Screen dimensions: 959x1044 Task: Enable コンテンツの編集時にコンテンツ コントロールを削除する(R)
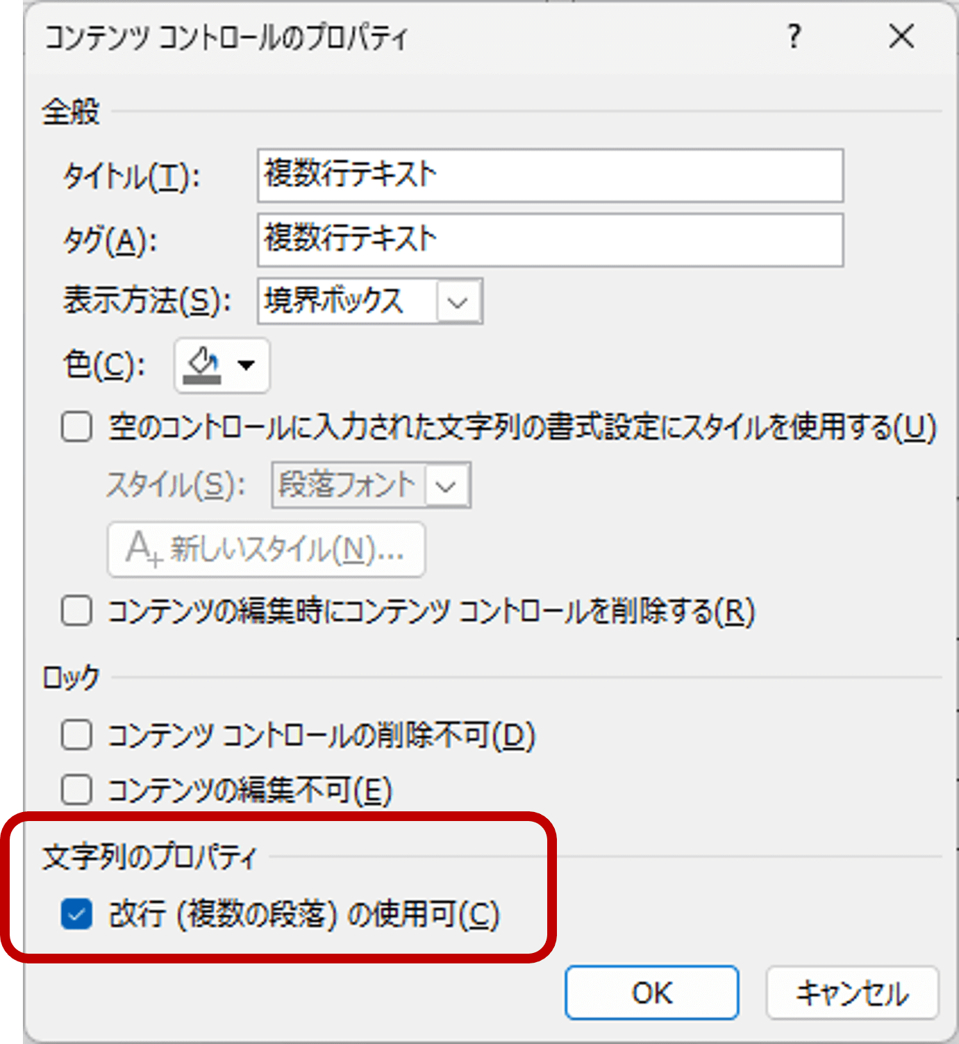76,611
